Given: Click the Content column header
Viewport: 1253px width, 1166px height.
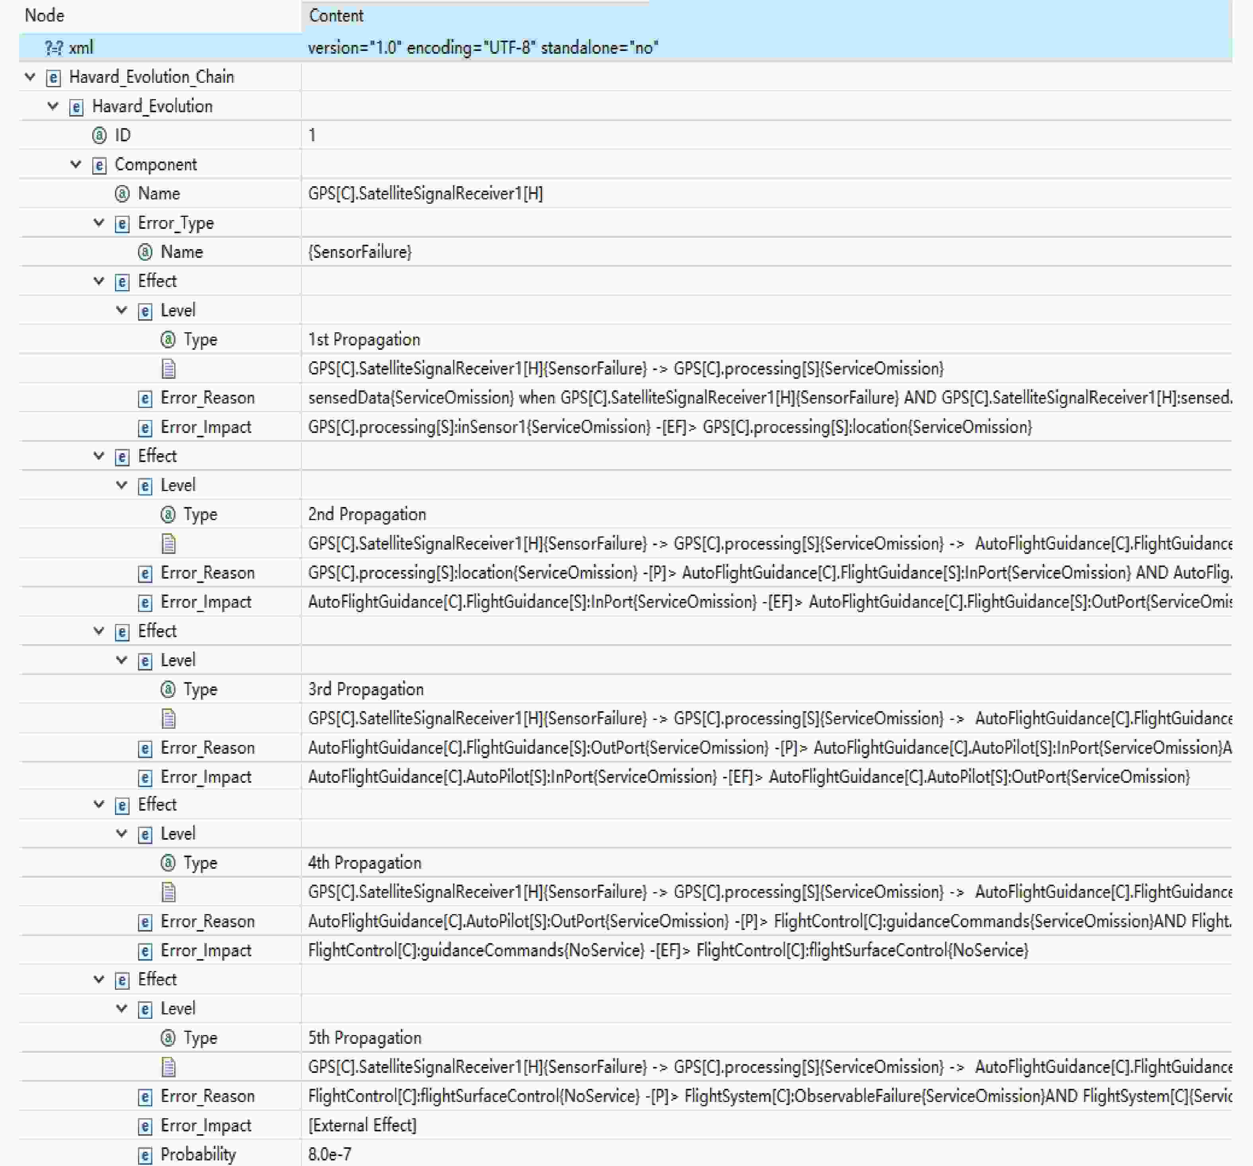Looking at the screenshot, I should tap(336, 16).
